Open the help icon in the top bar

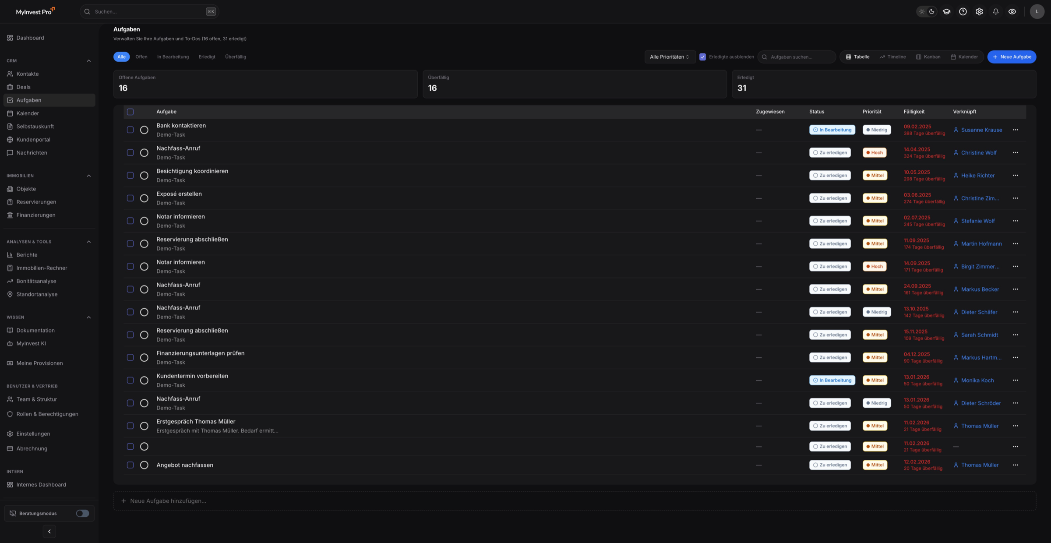[x=963, y=11]
